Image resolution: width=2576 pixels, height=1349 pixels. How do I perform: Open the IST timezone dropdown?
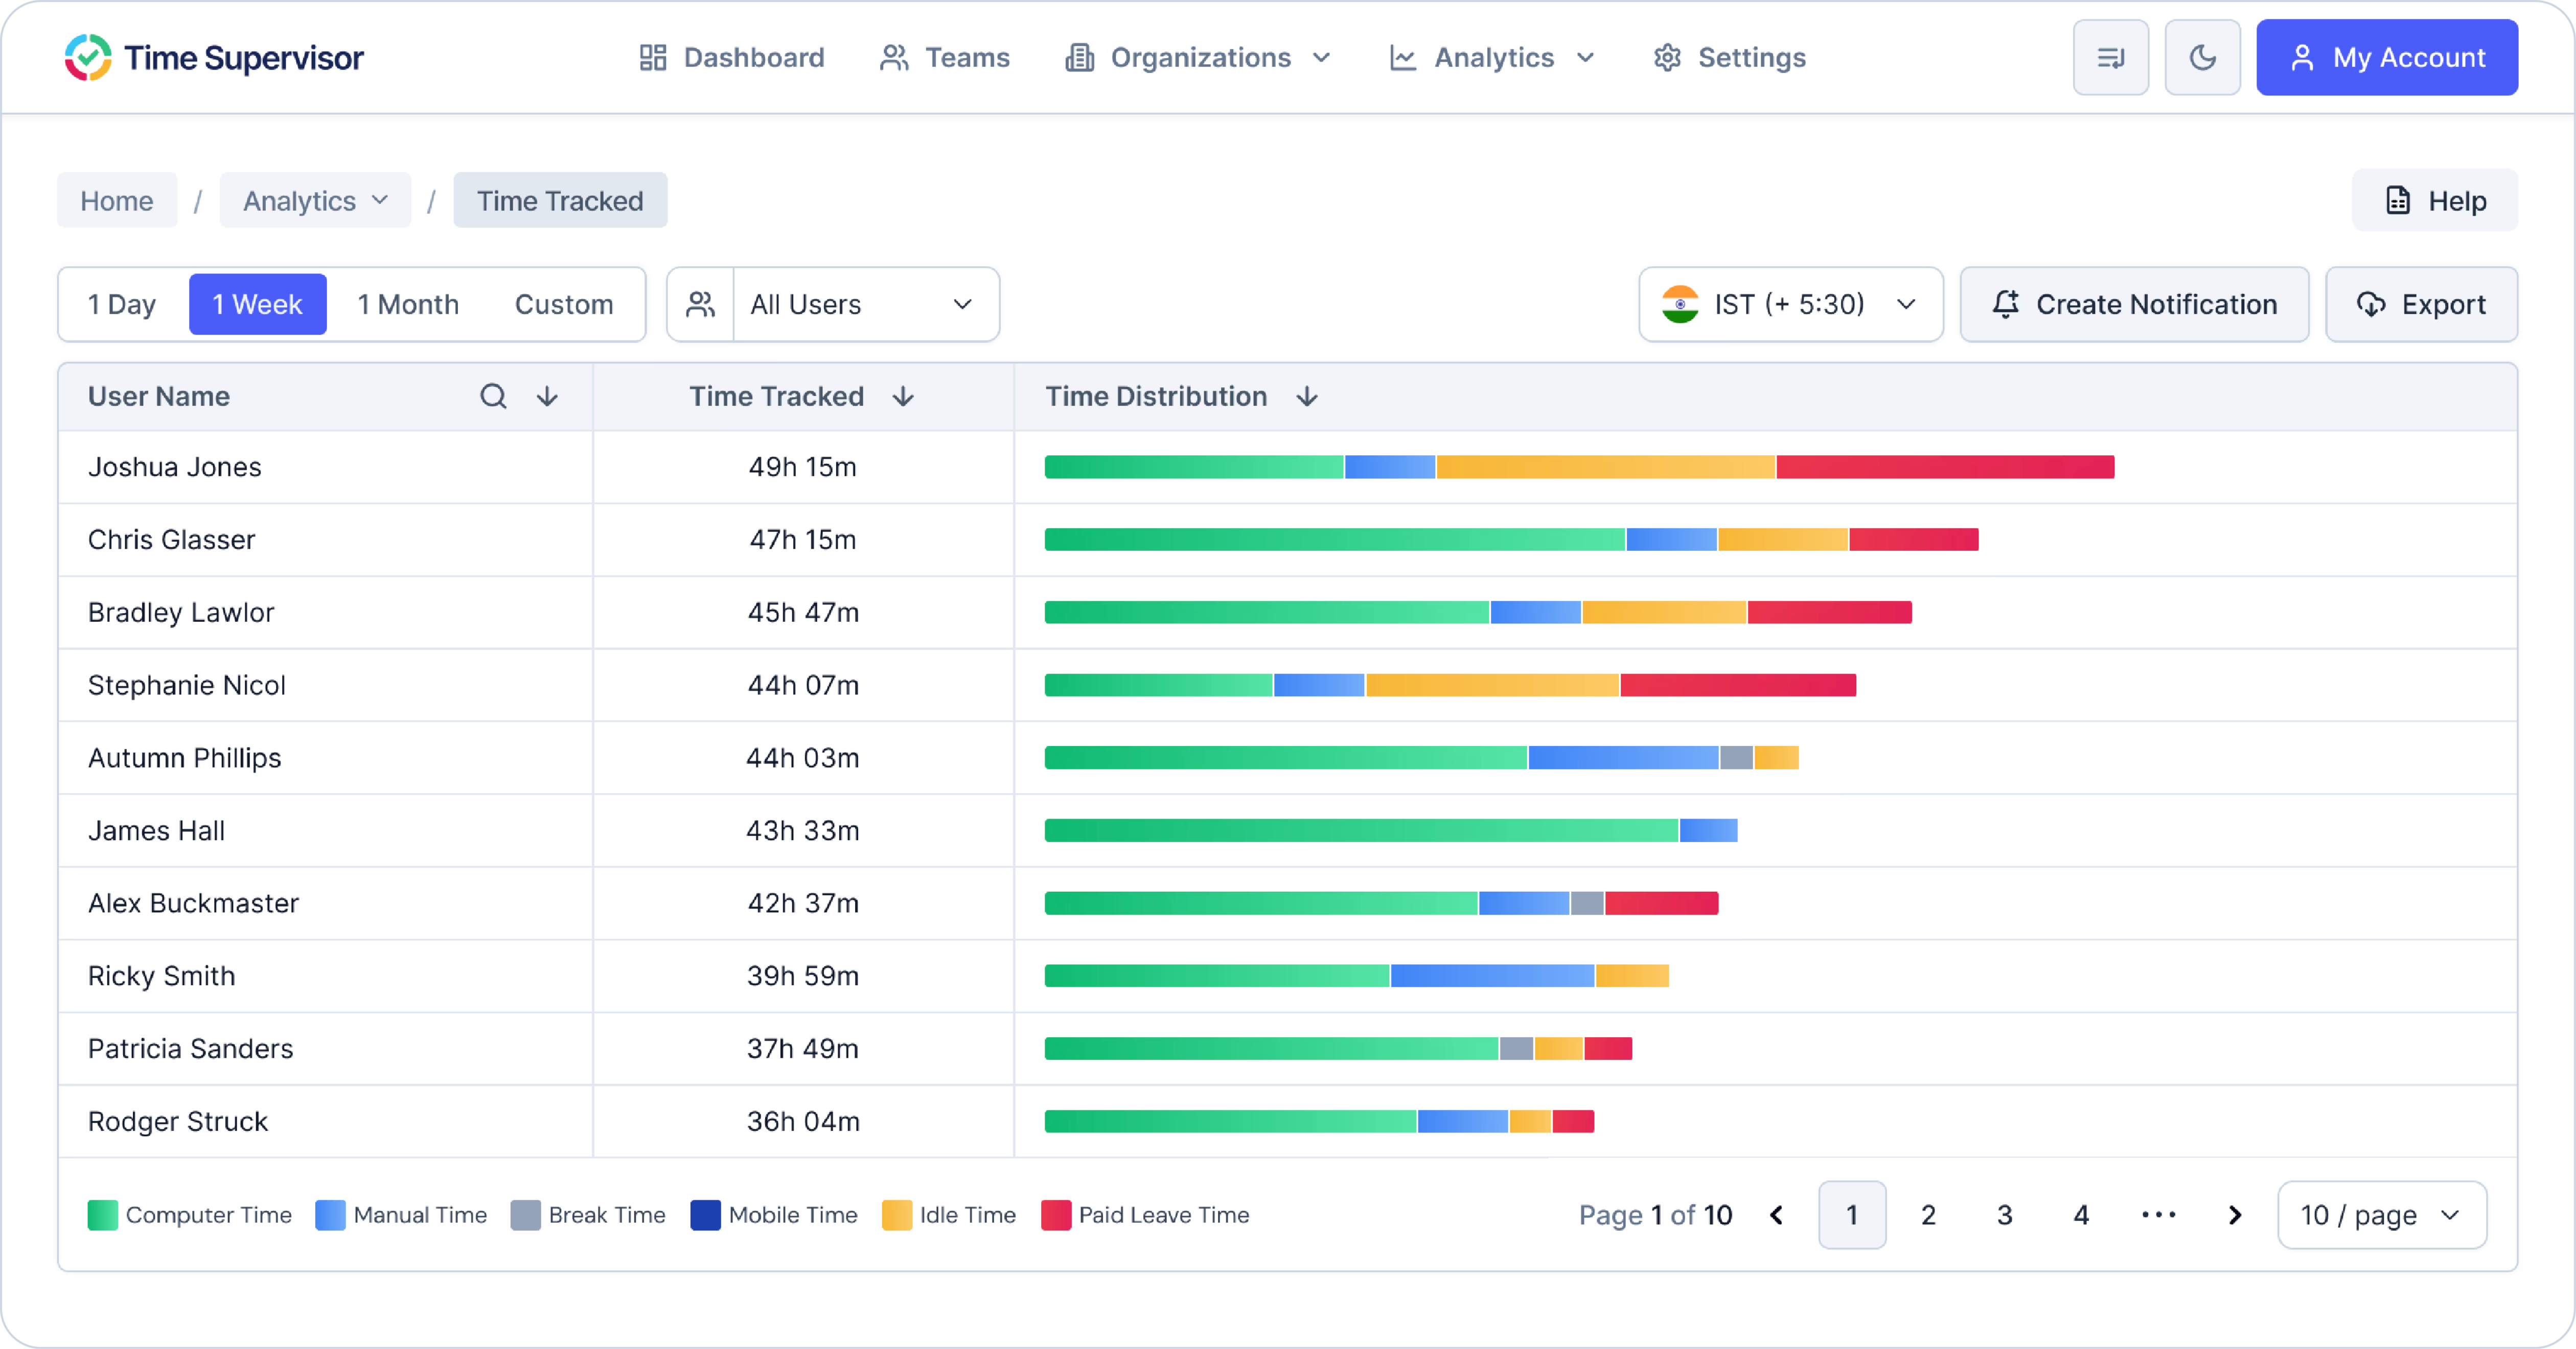click(x=1790, y=304)
